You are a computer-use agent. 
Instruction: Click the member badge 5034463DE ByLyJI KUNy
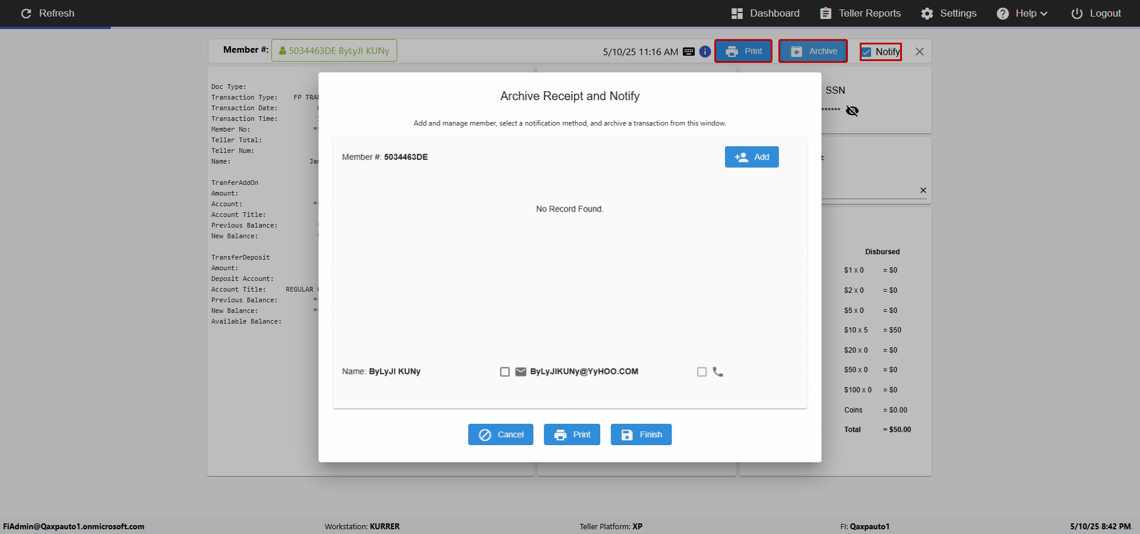[x=334, y=50]
